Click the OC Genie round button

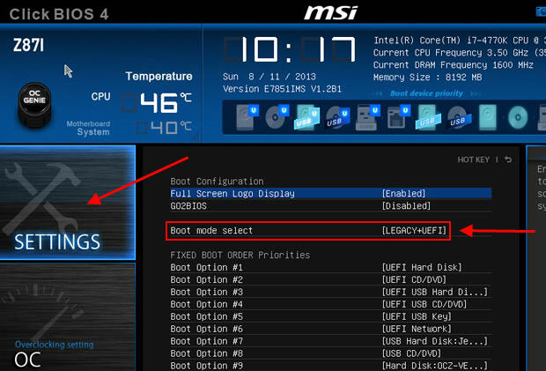[x=34, y=105]
